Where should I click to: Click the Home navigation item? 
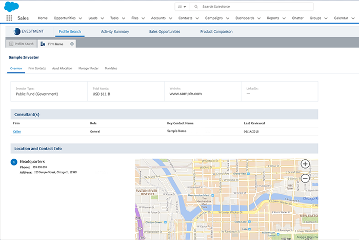43,18
